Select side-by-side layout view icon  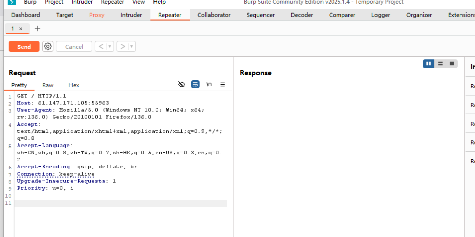pos(428,63)
